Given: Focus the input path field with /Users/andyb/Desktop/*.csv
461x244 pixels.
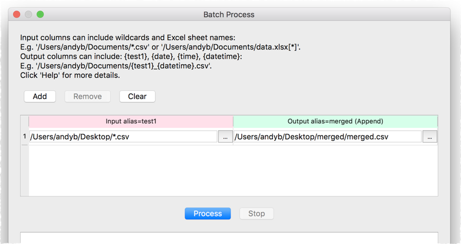Looking at the screenshot, I should pos(123,137).
